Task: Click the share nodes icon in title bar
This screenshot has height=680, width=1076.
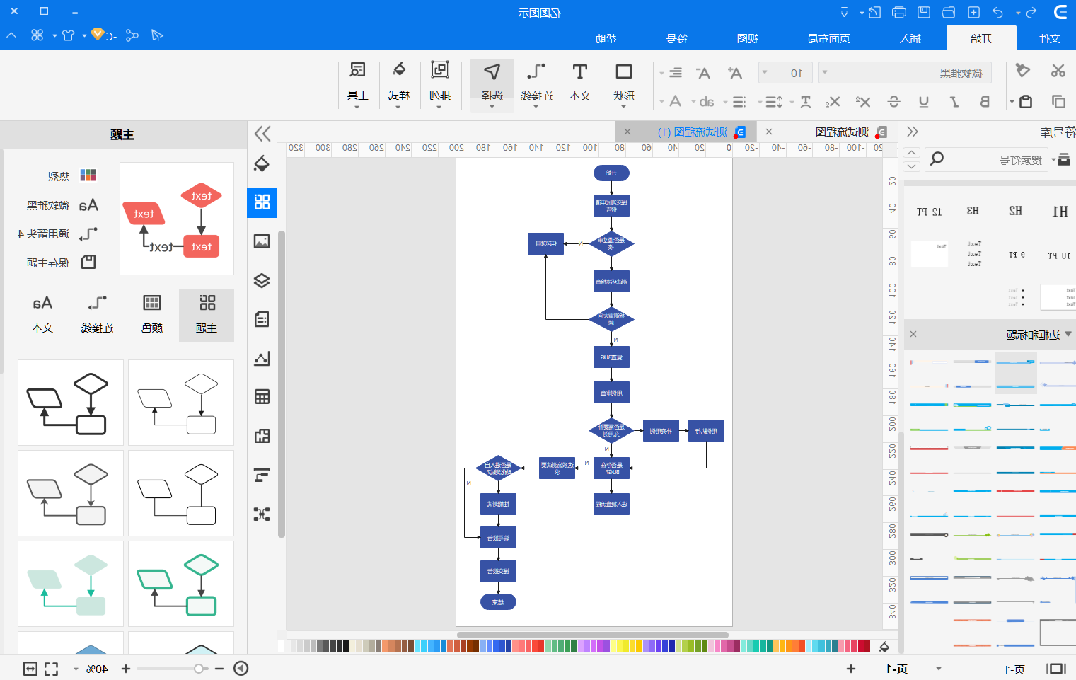Action: [x=132, y=35]
